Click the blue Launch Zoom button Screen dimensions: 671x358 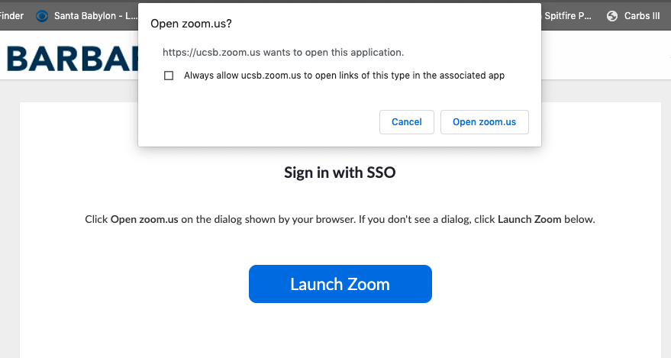[x=340, y=284]
